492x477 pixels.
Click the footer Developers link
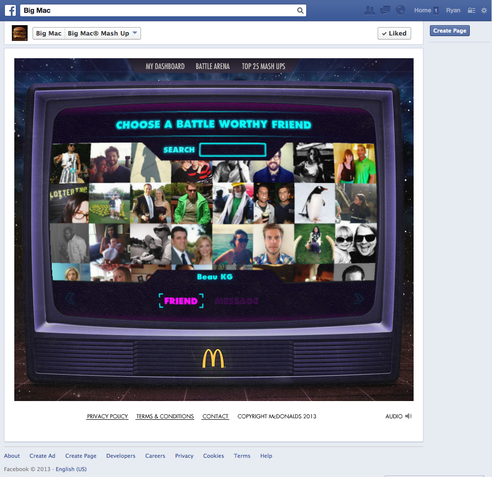[x=121, y=456]
